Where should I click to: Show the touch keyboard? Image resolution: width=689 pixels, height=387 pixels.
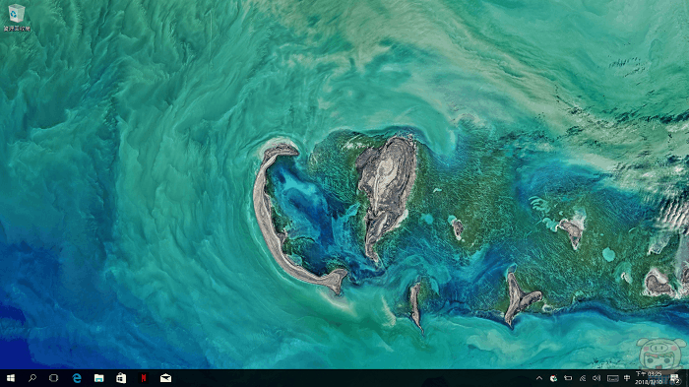coord(612,378)
